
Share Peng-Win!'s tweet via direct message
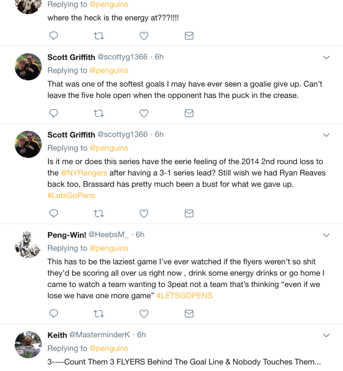tap(189, 313)
